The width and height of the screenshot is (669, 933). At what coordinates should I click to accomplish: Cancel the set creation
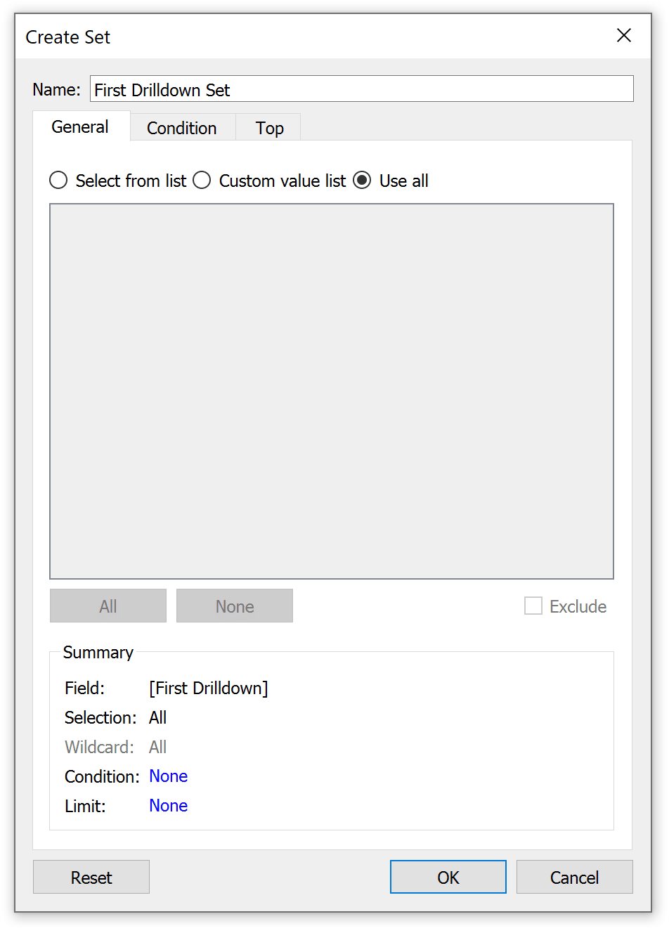pos(575,877)
